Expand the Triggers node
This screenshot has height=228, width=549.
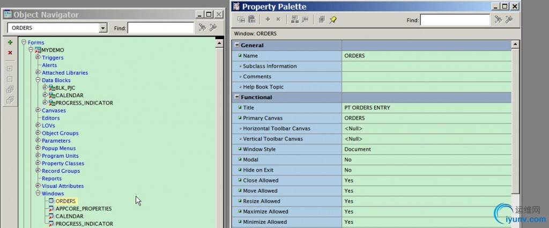coord(38,57)
